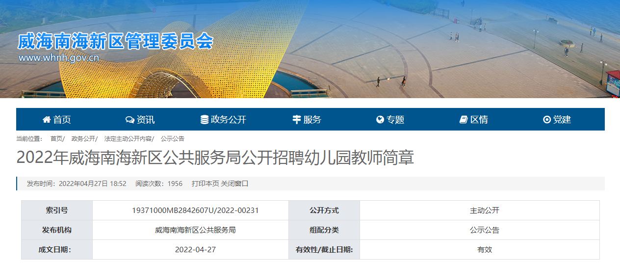Open the 党建 navigation menu item
Screen dimensions: 620x264
tap(557, 120)
